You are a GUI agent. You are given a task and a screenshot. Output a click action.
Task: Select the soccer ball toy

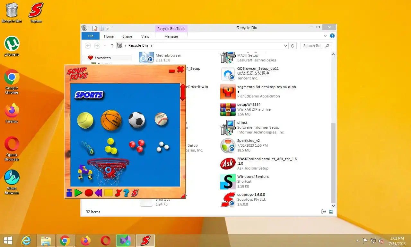tap(137, 120)
